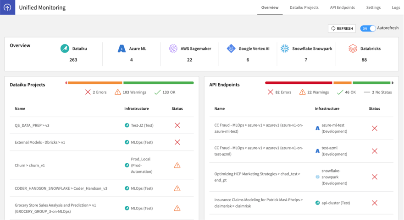Click the 133 OK filter in Dataiku Projects
This screenshot has width=404, height=220.
point(165,92)
